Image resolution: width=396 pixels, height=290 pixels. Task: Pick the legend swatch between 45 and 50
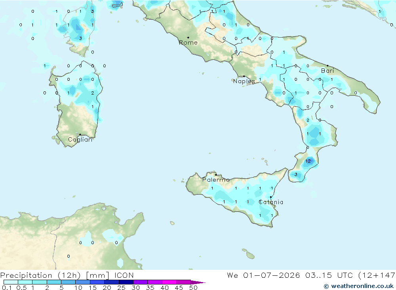click(x=184, y=282)
